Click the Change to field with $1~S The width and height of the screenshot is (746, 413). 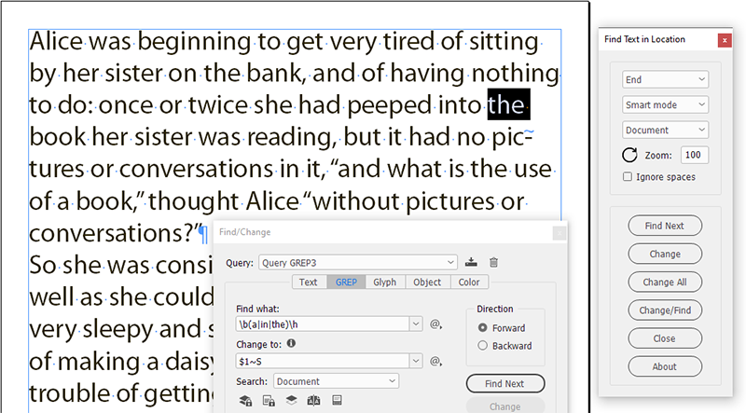(x=323, y=361)
